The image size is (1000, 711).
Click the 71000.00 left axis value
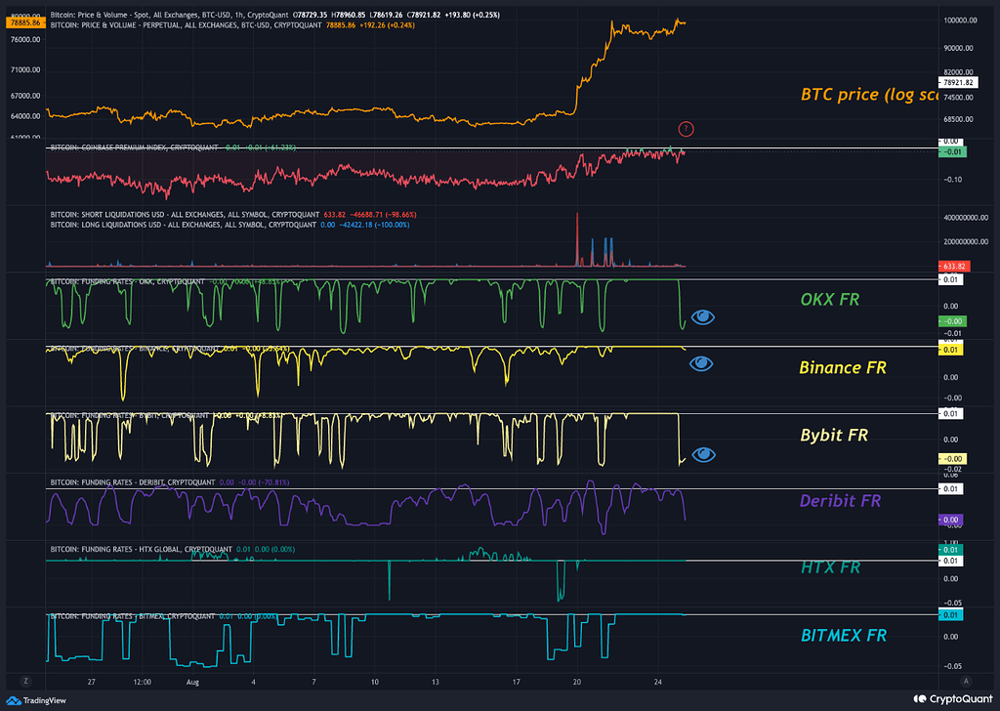point(25,70)
